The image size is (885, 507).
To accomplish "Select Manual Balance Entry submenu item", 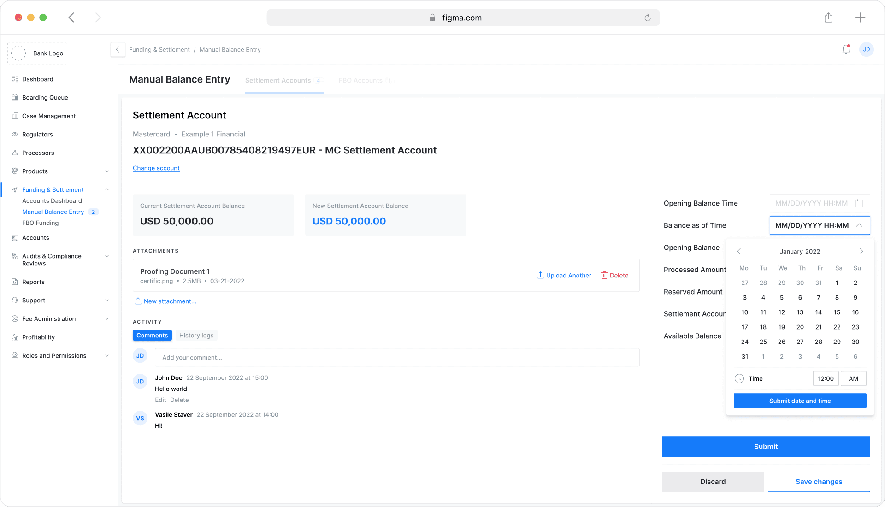I will pyautogui.click(x=53, y=212).
